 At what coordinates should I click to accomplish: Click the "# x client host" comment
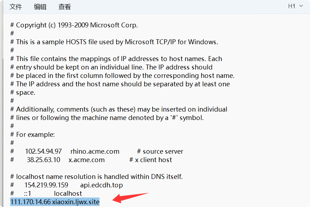tap(151, 160)
